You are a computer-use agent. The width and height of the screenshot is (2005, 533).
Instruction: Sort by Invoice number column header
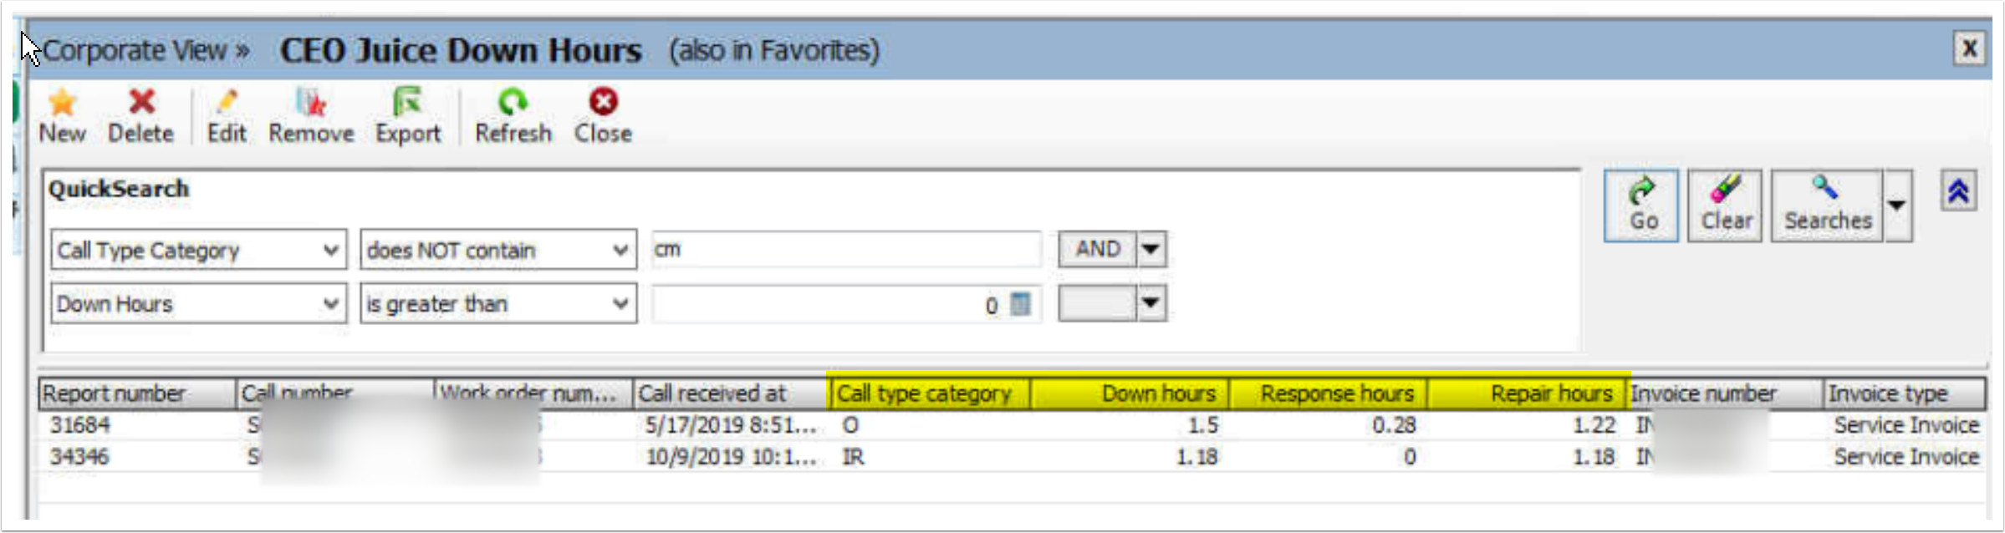pyautogui.click(x=1725, y=393)
